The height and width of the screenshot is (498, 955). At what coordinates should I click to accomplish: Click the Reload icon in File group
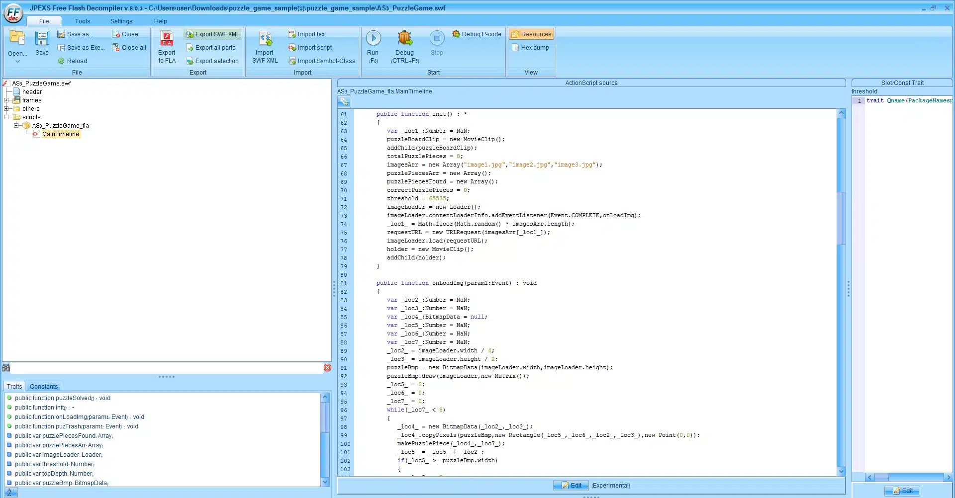[x=62, y=61]
